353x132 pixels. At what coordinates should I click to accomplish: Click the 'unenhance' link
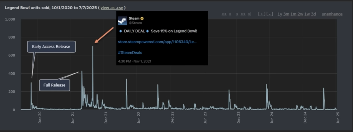(x=332, y=14)
